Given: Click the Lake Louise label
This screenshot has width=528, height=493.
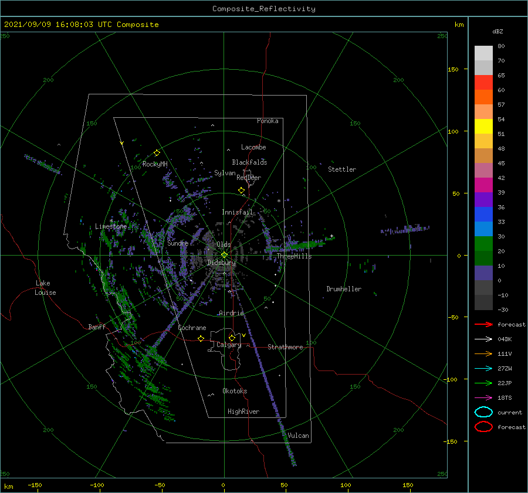Looking at the screenshot, I should 45,288.
